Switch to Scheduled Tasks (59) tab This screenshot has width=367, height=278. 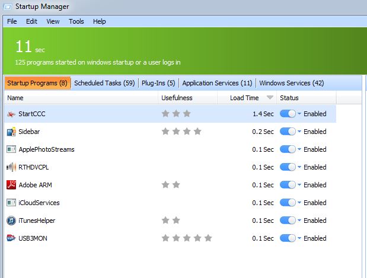(x=104, y=83)
